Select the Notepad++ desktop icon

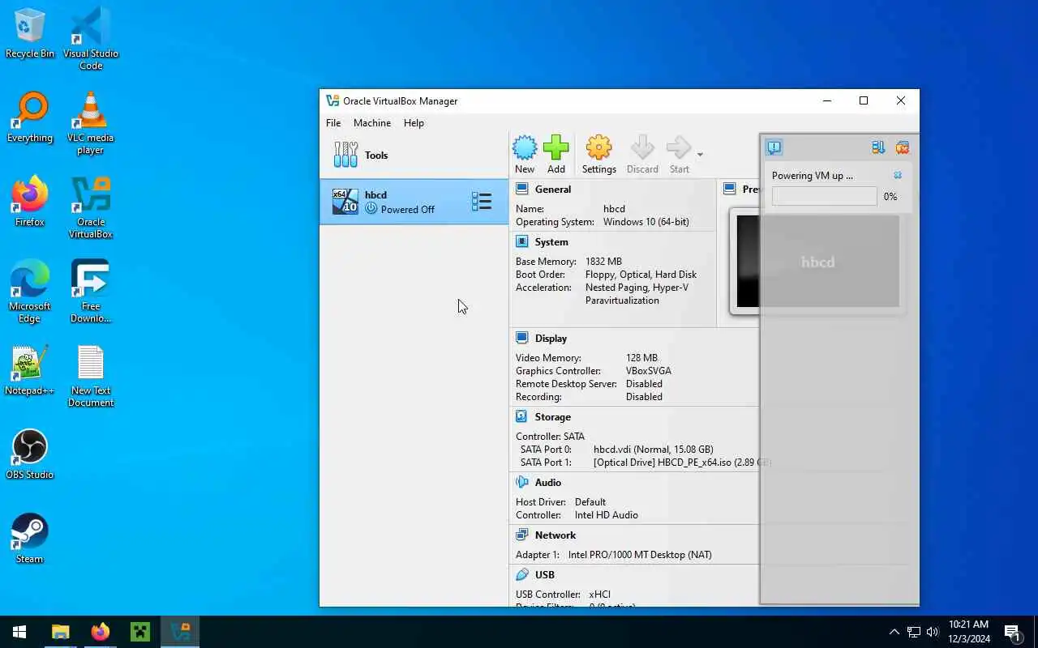30,371
